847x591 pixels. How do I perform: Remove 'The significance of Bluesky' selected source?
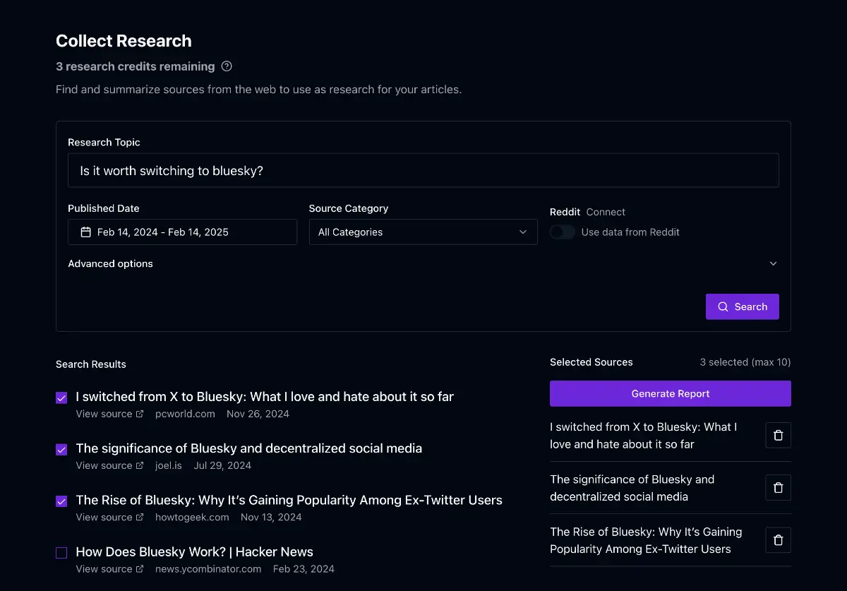pos(778,488)
